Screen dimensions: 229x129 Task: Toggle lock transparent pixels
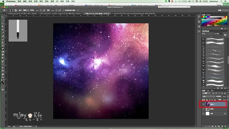pos(207,100)
